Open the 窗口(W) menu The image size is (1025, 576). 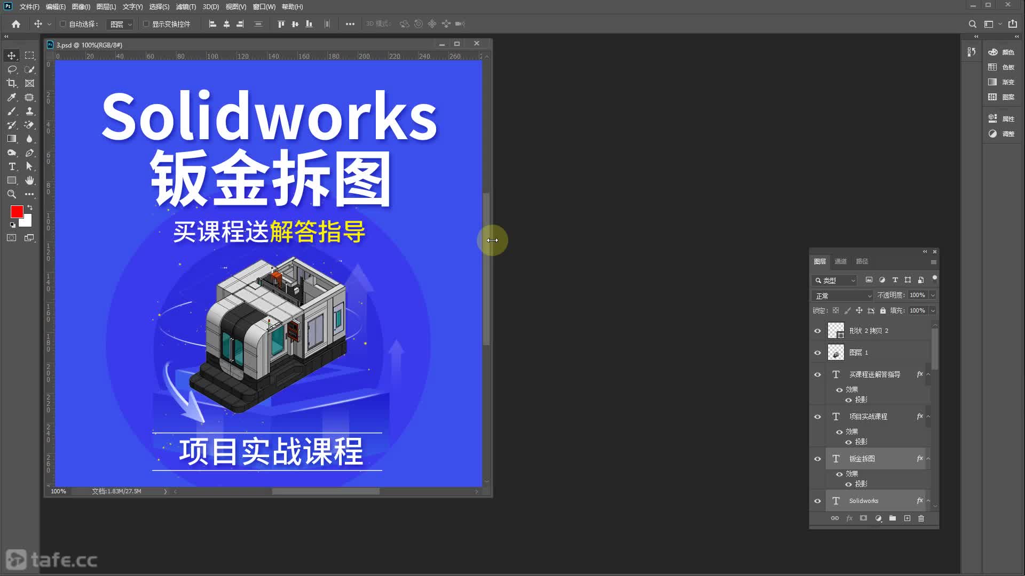[264, 7]
